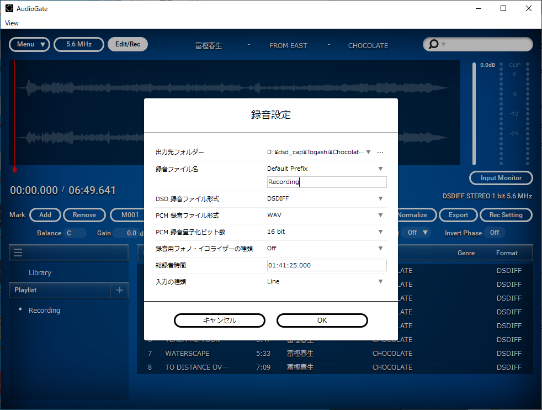Click the AudioGate app icon in title bar

pyautogui.click(x=9, y=8)
